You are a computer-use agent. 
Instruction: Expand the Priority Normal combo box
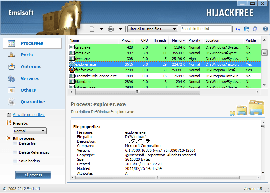(30, 131)
